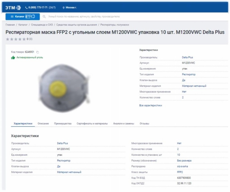Click Без размера value
The image size is (230, 192).
coord(184,161)
